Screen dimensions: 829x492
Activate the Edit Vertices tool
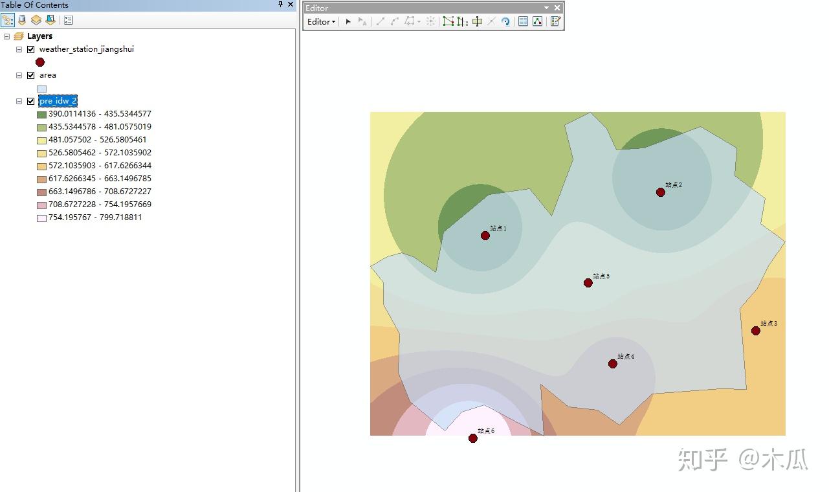tap(448, 21)
